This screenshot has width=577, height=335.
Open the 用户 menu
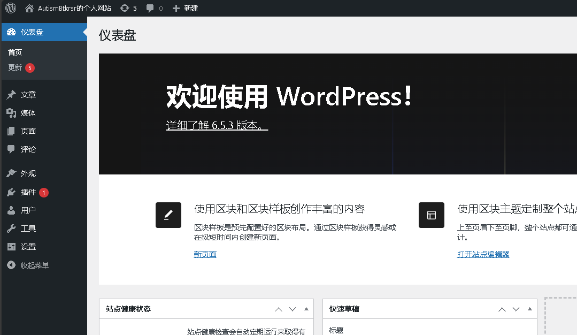click(28, 210)
